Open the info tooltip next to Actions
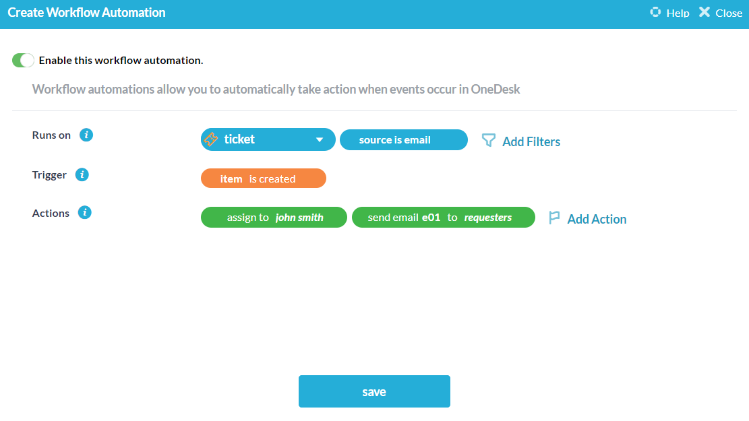The width and height of the screenshot is (749, 421). [x=84, y=212]
